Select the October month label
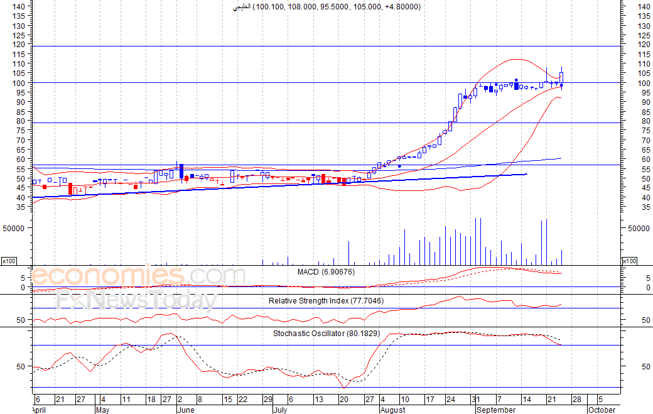Screen dimensions: 653x414 point(602,410)
